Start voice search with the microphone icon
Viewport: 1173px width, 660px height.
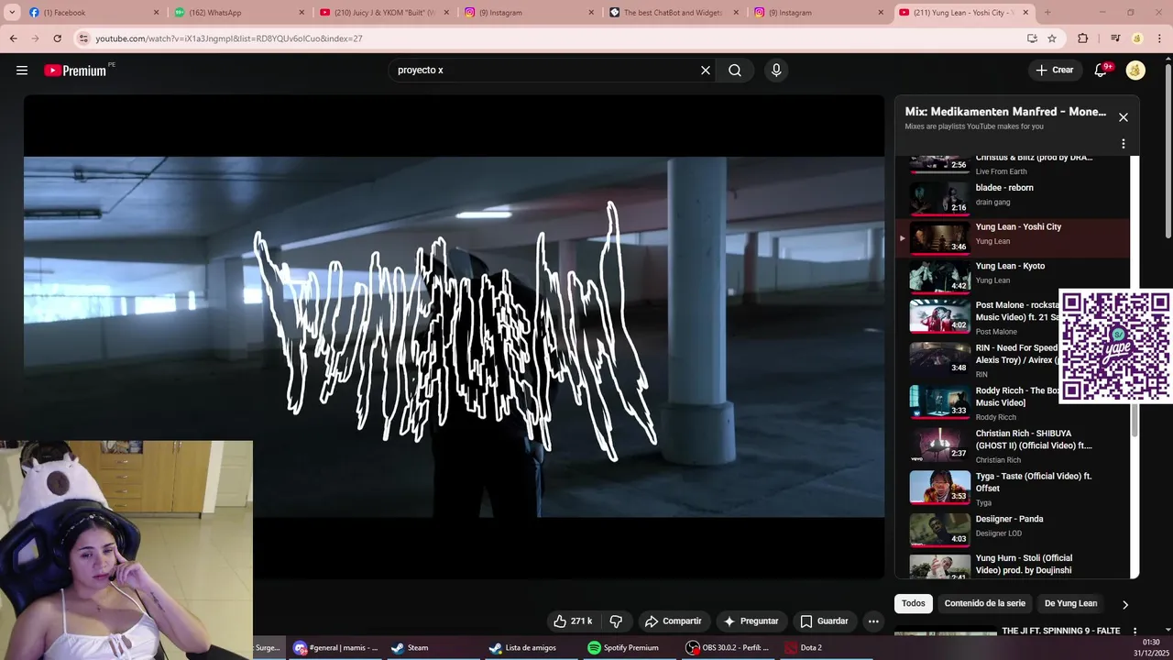click(x=776, y=71)
